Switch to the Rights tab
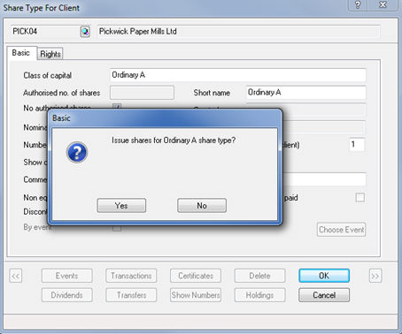Viewport: 402px width, 334px height. point(50,54)
